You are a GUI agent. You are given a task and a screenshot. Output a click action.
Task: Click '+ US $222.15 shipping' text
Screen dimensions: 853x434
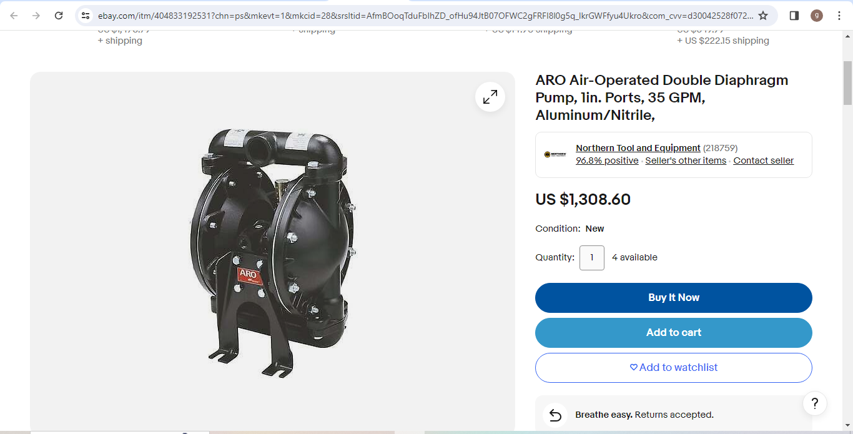tap(723, 41)
